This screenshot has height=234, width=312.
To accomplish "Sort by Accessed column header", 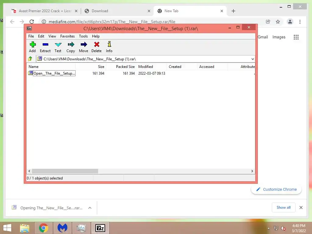I will 212,67.
